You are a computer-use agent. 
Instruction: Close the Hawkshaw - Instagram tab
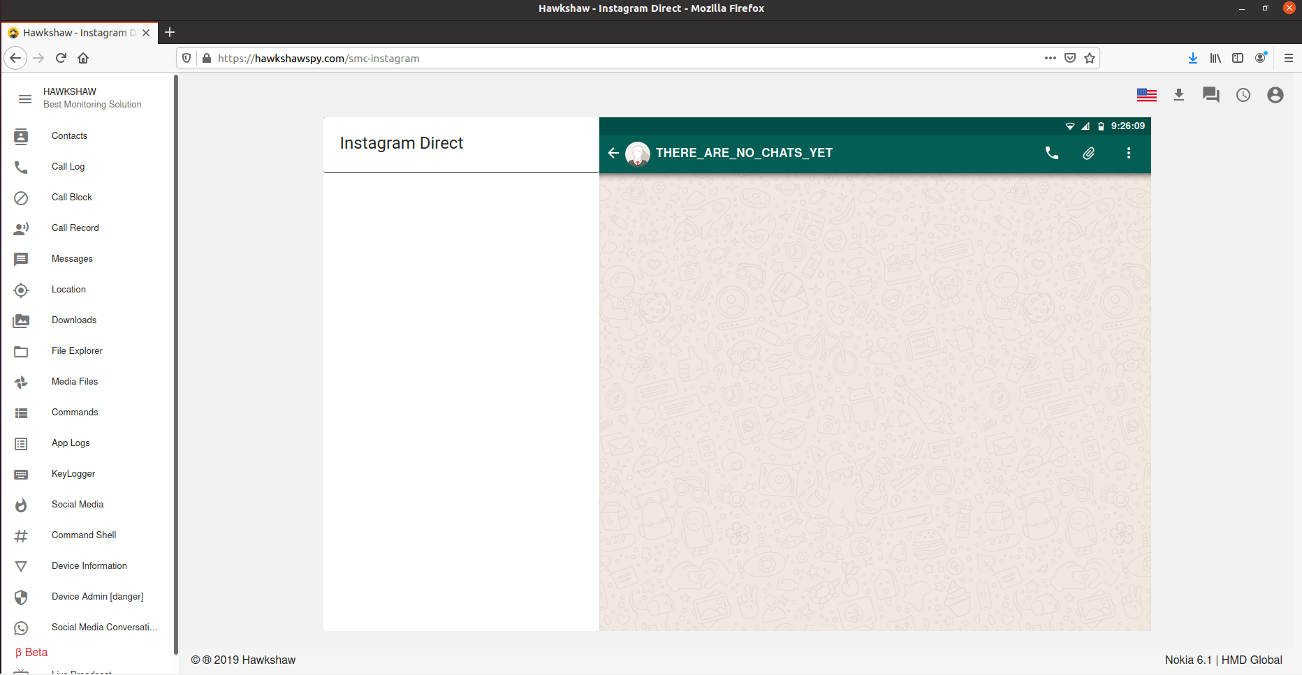[x=146, y=33]
